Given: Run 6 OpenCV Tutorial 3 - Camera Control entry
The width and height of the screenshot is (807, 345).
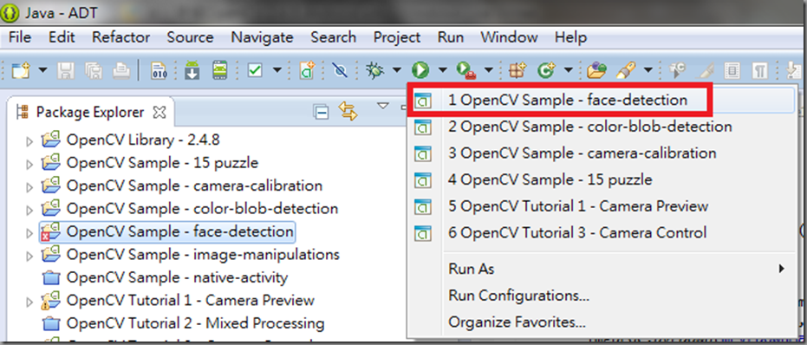Looking at the screenshot, I should [602, 233].
